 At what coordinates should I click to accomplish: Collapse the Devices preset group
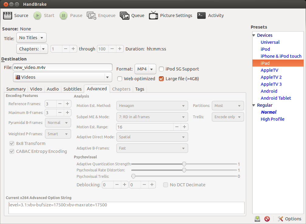pyautogui.click(x=254, y=35)
